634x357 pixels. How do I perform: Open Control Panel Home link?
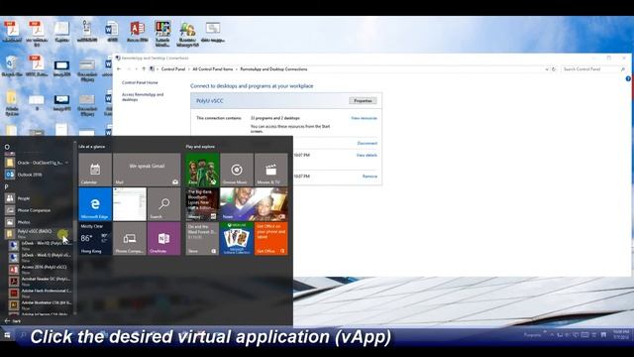tap(140, 82)
